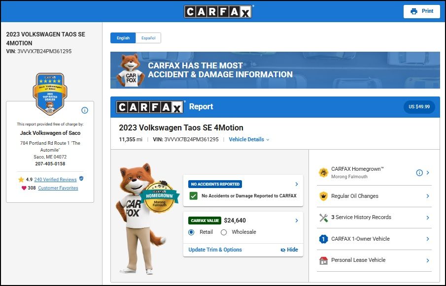This screenshot has width=446, height=286.
Task: Click Jack Volkswagen of Saco name
Action: pos(50,133)
